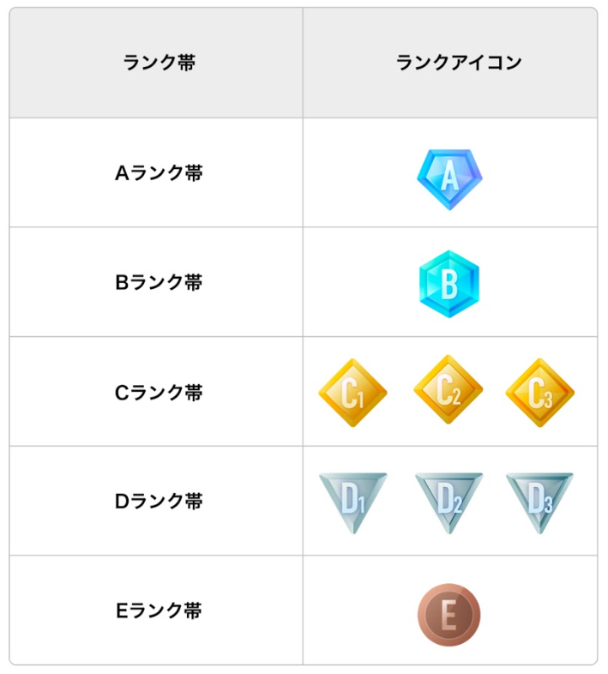The width and height of the screenshot is (608, 674).
Task: Click the blue A rank icon
Action: [x=449, y=179]
